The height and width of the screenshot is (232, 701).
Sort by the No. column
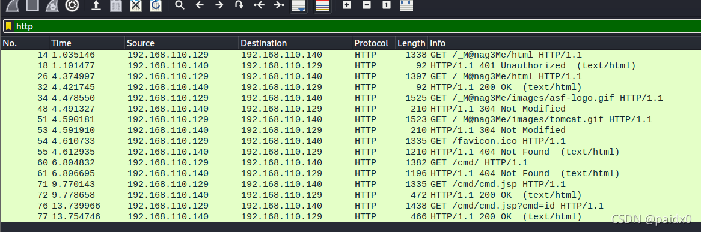[25, 43]
